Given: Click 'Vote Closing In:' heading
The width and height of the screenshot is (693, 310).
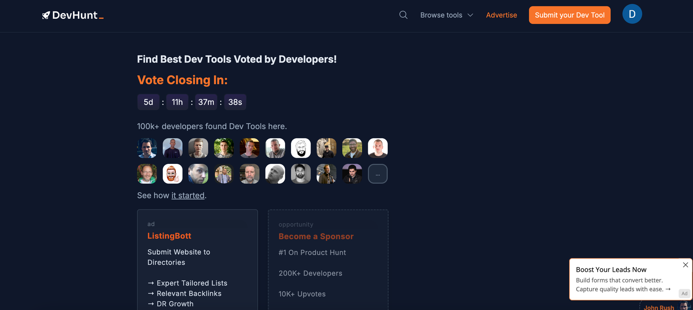Looking at the screenshot, I should 182,80.
